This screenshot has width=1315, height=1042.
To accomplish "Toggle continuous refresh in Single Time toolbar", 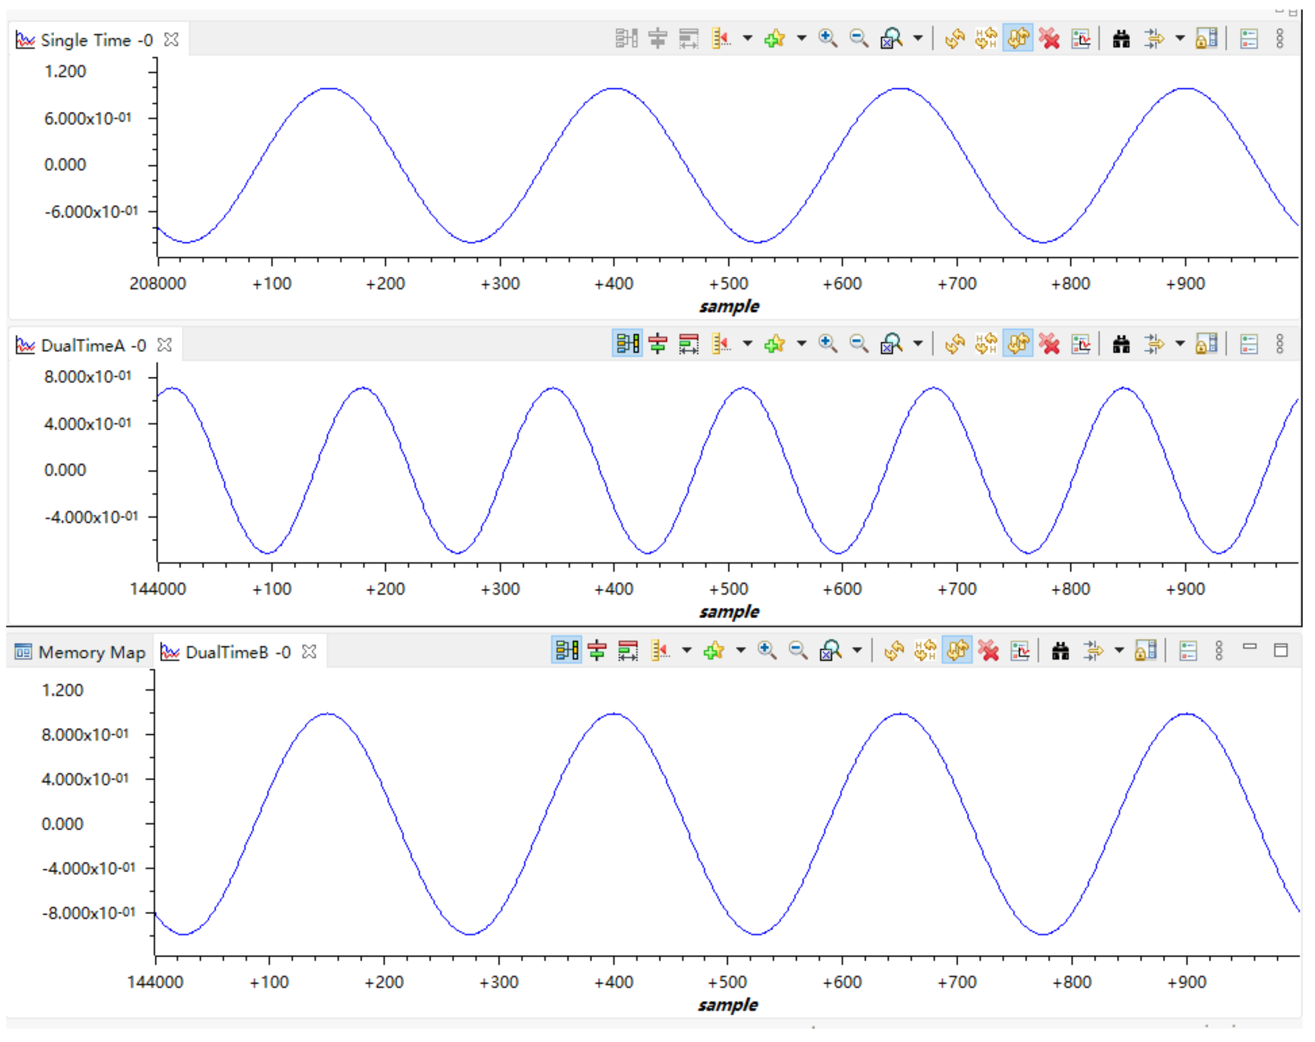I will 1017,39.
